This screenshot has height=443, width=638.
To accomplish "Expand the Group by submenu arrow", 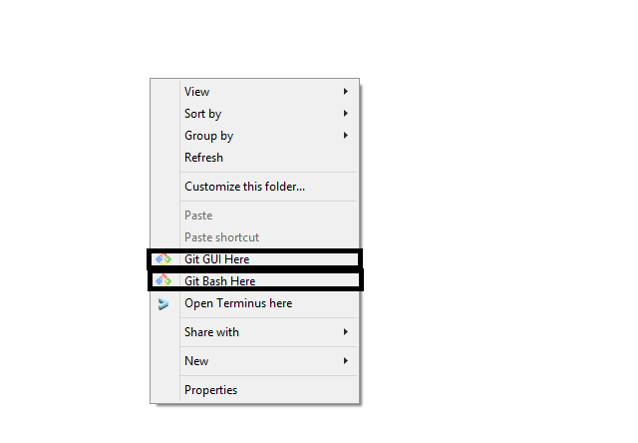I will 346,136.
